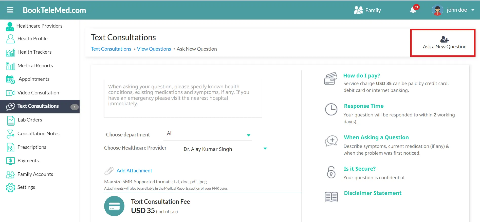Image resolution: width=480 pixels, height=222 pixels.
Task: Click the notifications bell icon
Action: (x=413, y=10)
